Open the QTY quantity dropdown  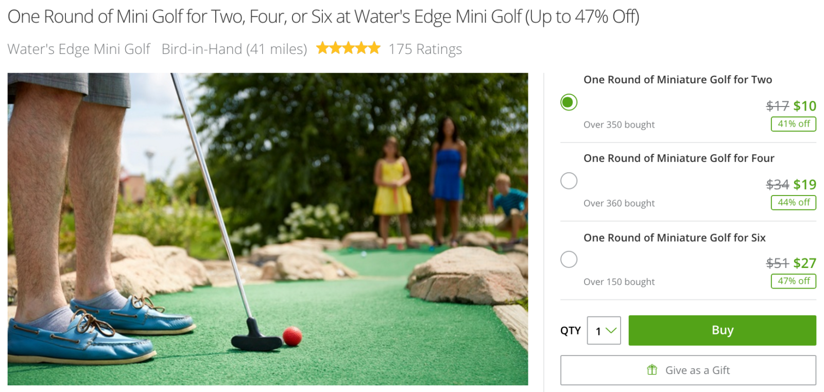click(x=604, y=331)
